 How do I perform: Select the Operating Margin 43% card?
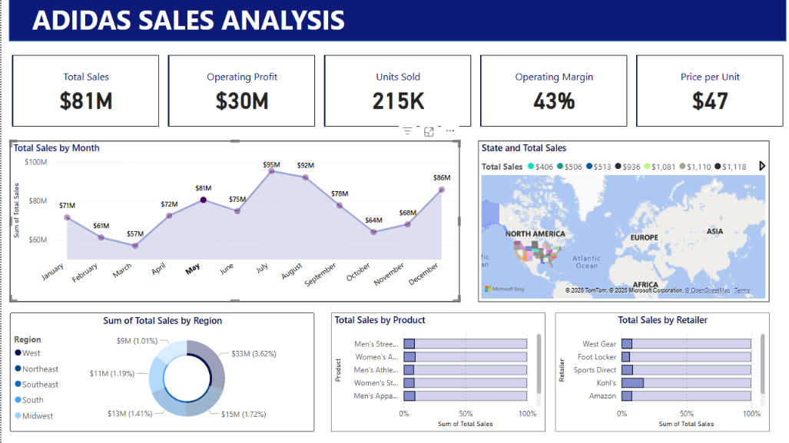pos(553,91)
